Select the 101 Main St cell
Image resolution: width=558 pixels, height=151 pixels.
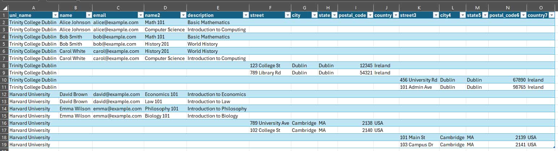coord(419,137)
